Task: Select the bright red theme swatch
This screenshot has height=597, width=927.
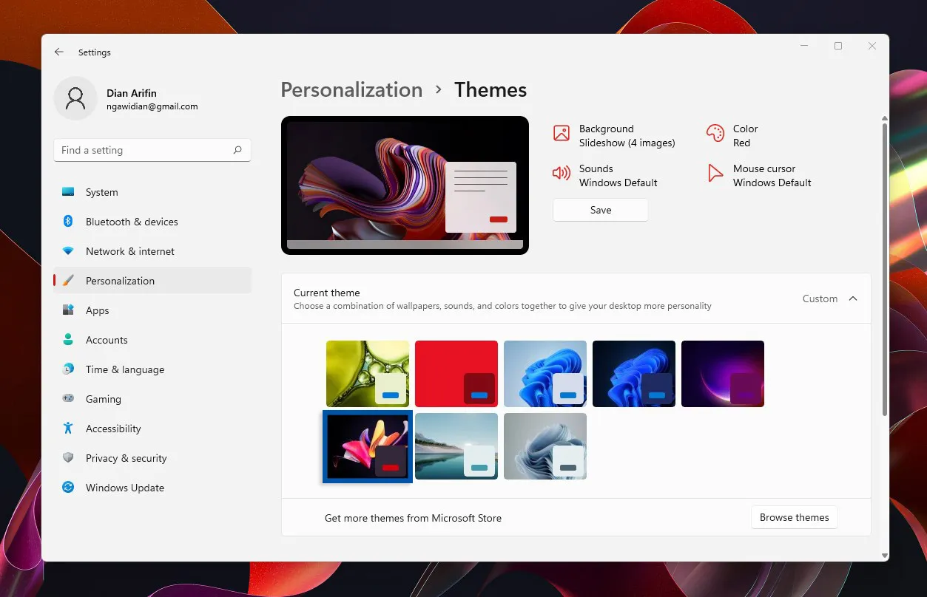Action: [x=456, y=373]
